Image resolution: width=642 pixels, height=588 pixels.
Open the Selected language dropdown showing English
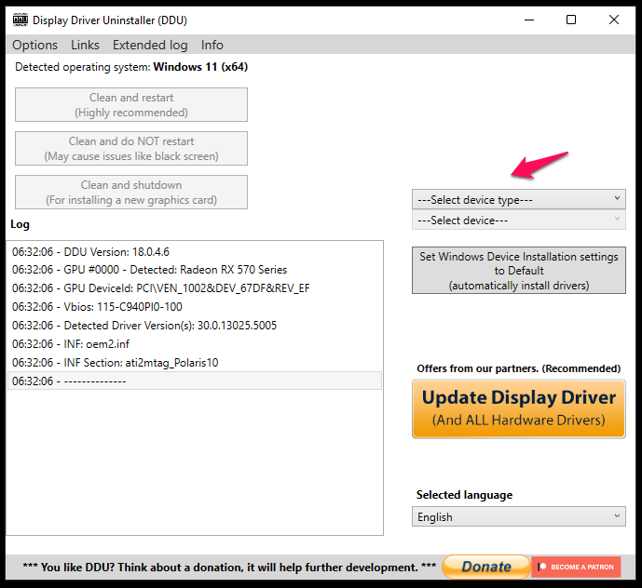pos(519,517)
